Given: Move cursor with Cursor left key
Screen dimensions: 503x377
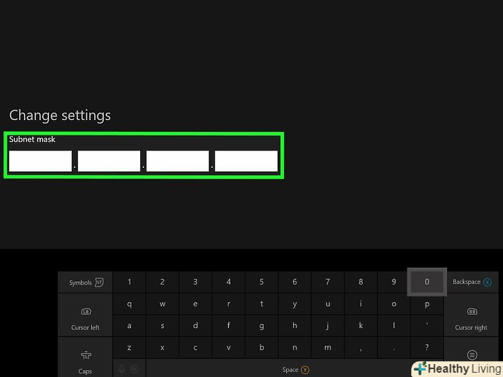Looking at the screenshot, I should 86,315.
